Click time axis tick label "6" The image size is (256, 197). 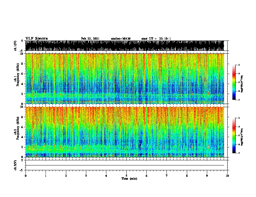[147, 176]
